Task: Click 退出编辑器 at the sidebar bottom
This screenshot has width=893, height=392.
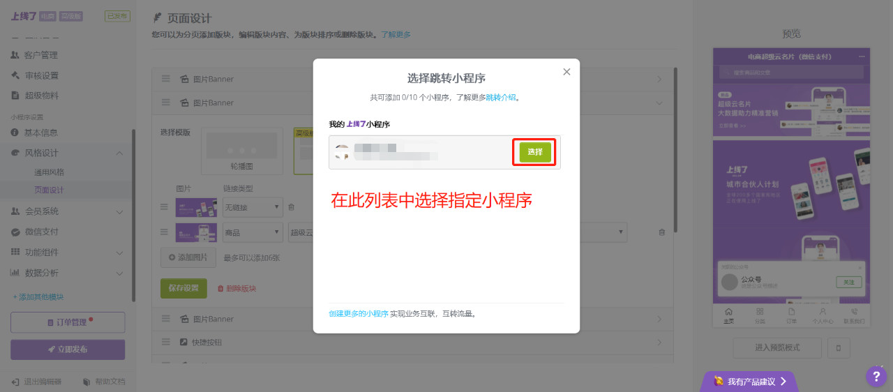Action: (37, 382)
